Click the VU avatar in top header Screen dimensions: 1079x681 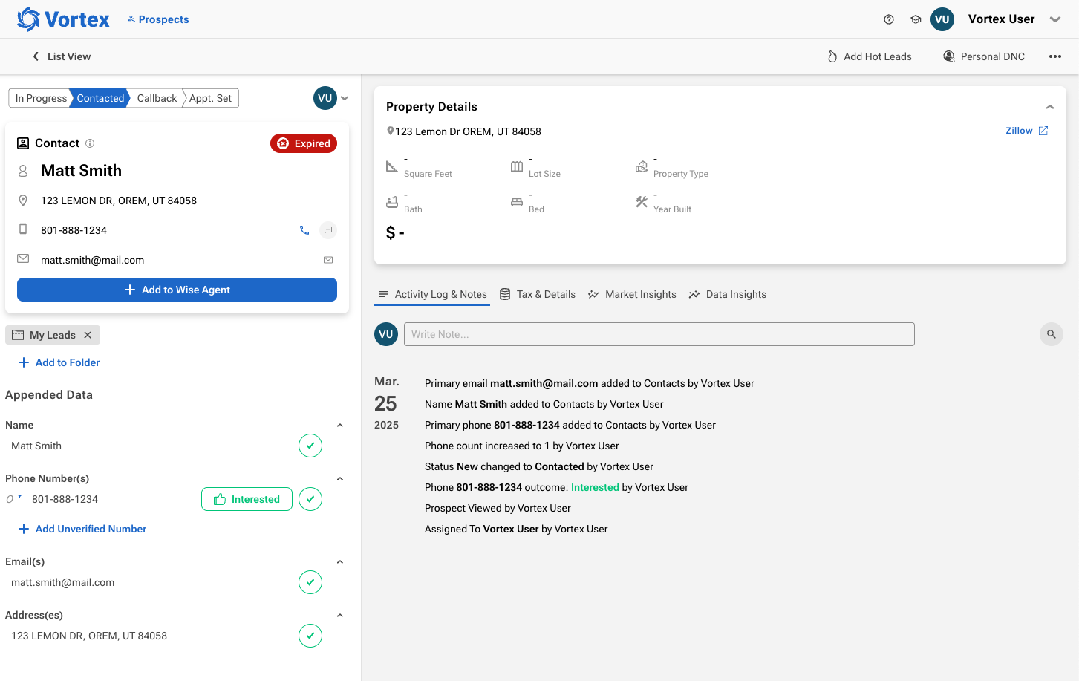coord(942,19)
